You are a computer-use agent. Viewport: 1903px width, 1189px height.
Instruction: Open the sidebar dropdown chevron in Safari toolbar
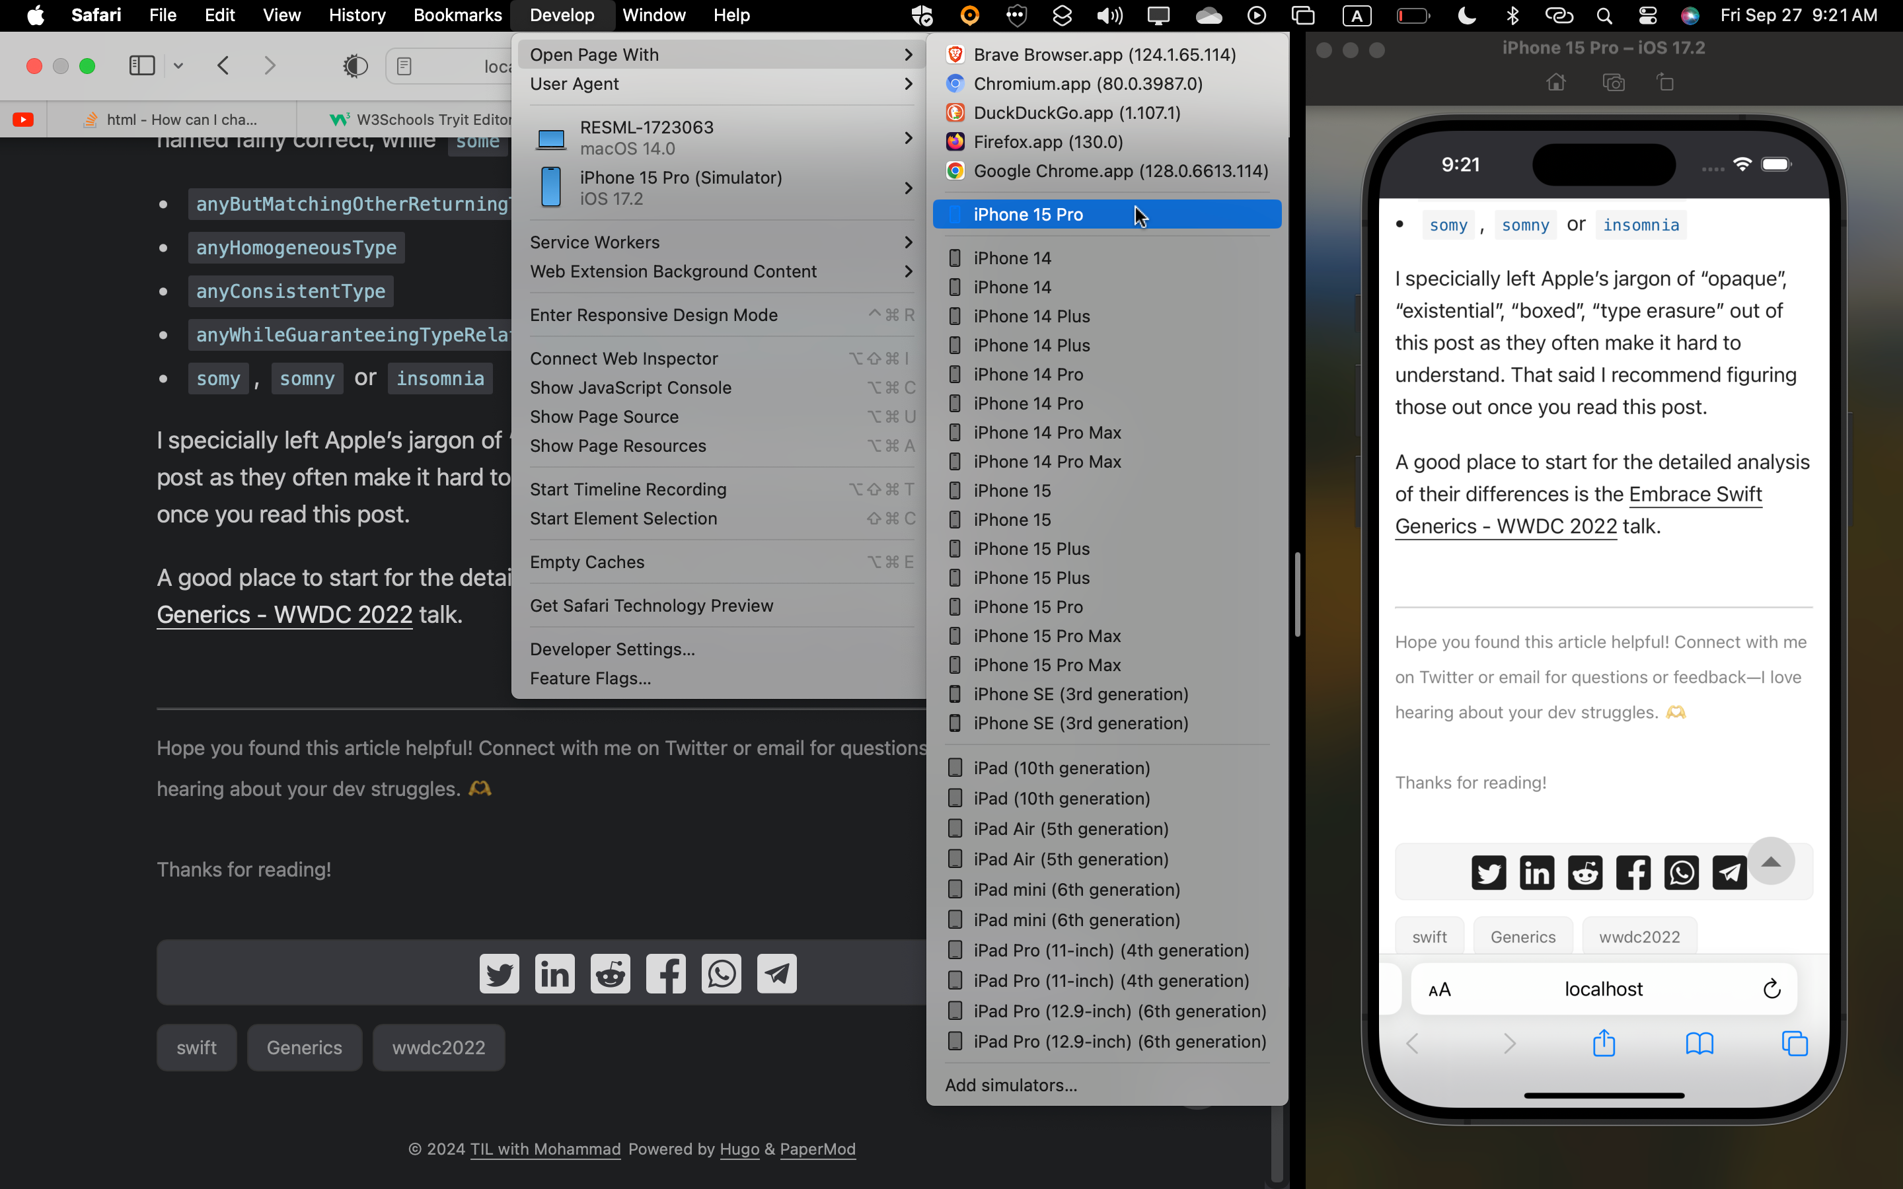point(178,65)
